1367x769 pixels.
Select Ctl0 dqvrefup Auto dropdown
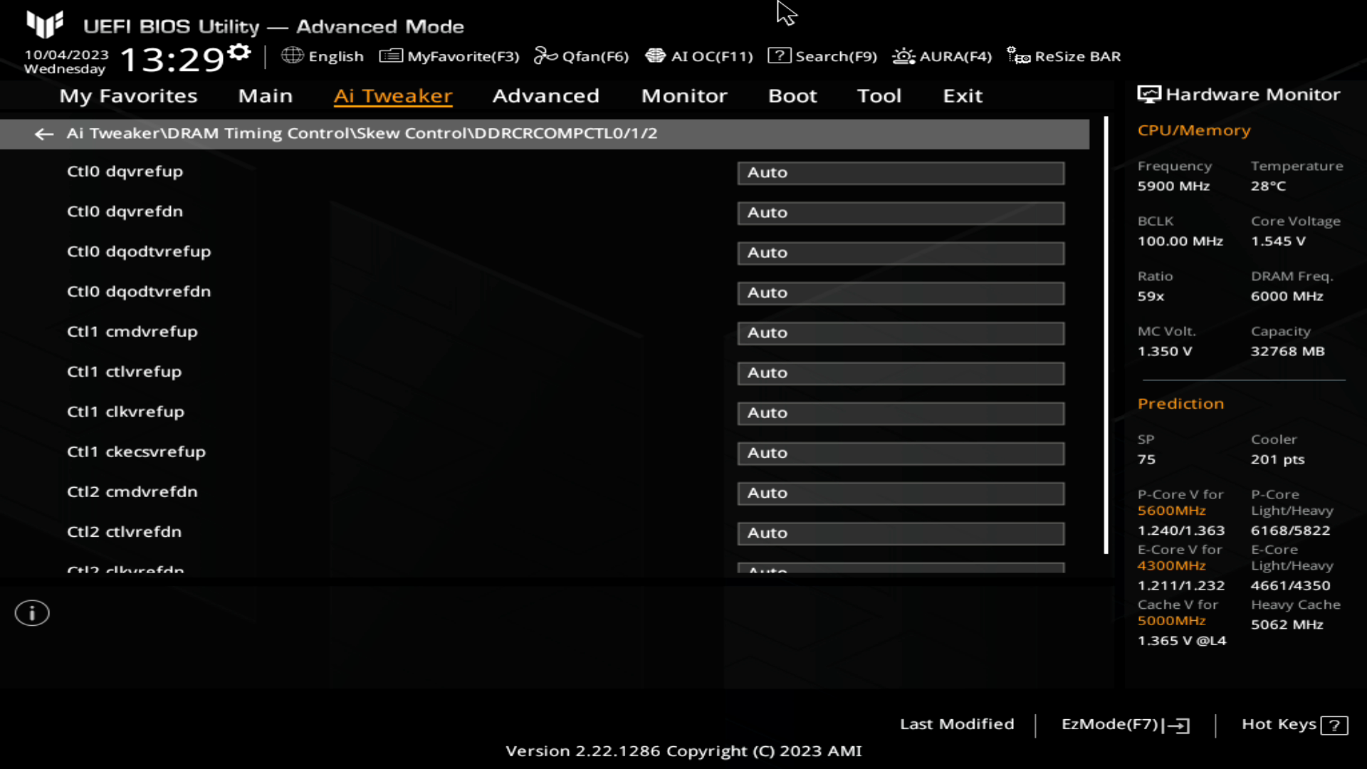pyautogui.click(x=899, y=172)
